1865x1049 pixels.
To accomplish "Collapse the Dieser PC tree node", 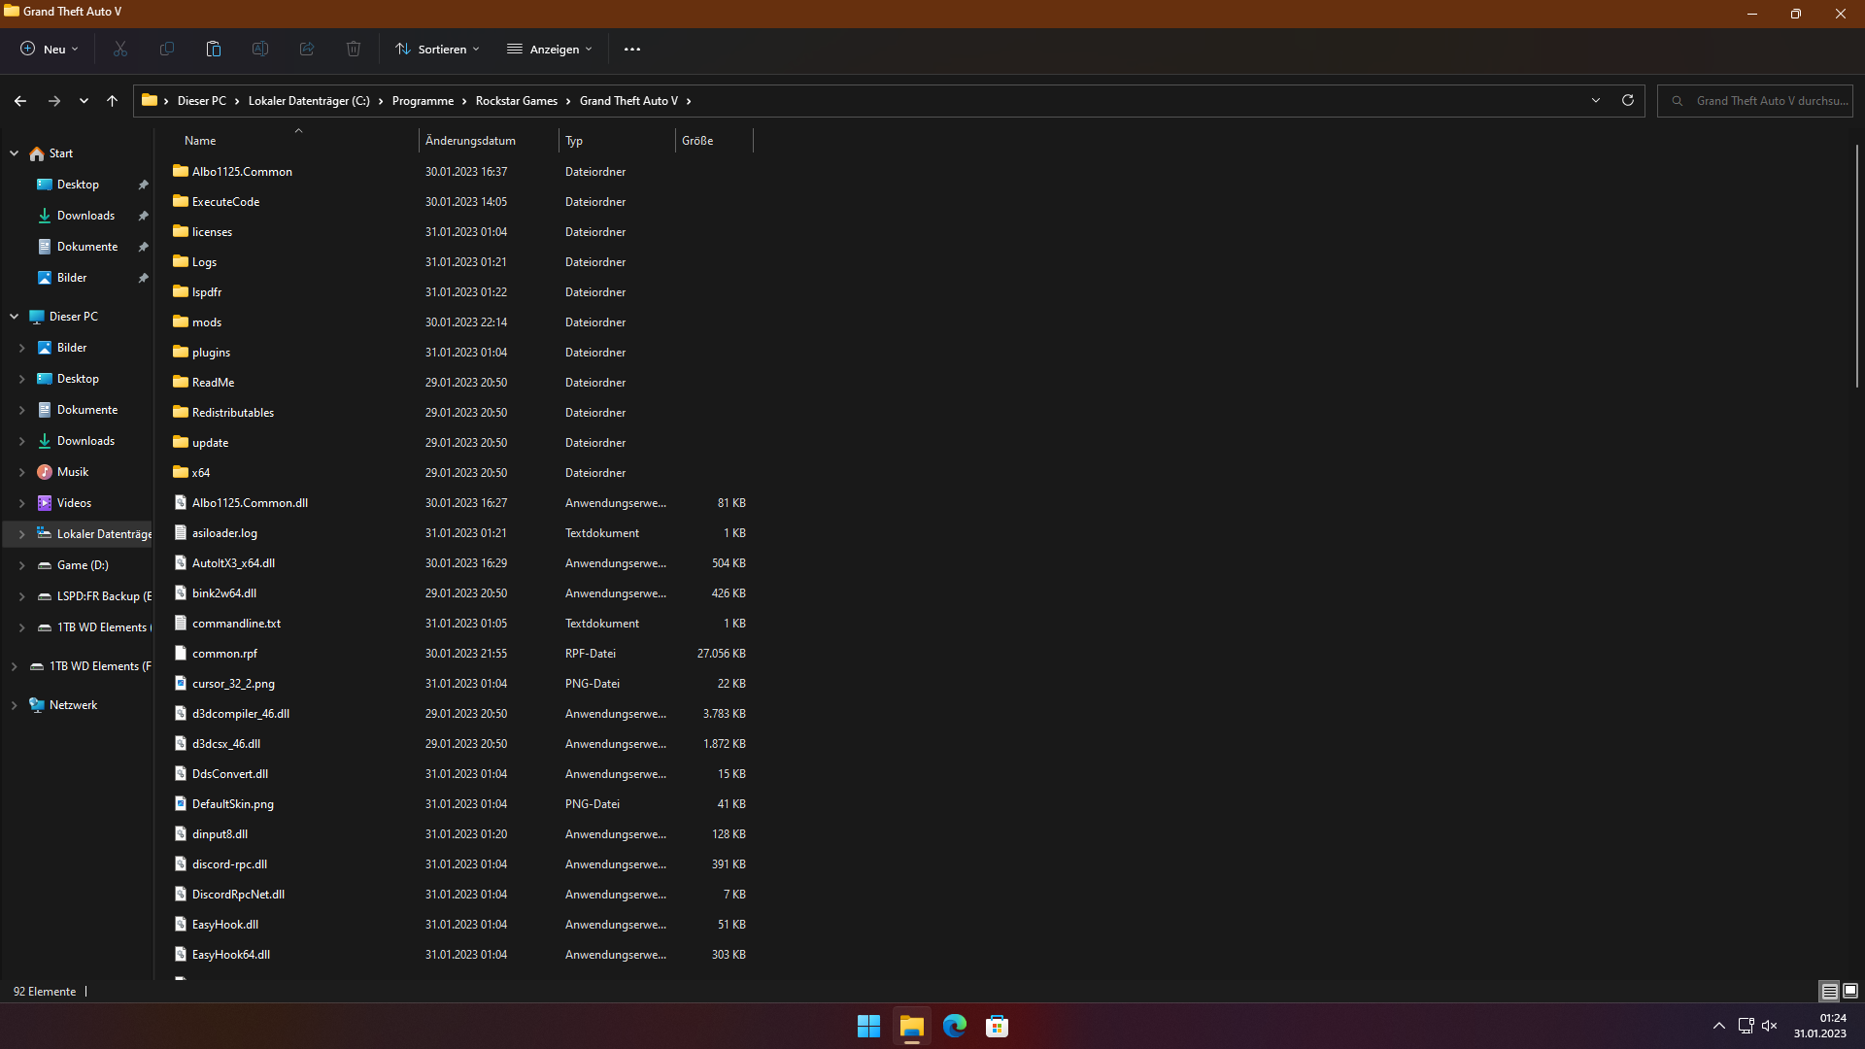I will point(15,317).
